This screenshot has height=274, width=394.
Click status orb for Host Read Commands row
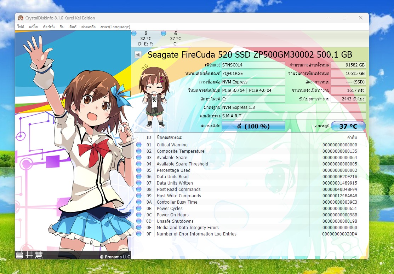tap(139, 189)
